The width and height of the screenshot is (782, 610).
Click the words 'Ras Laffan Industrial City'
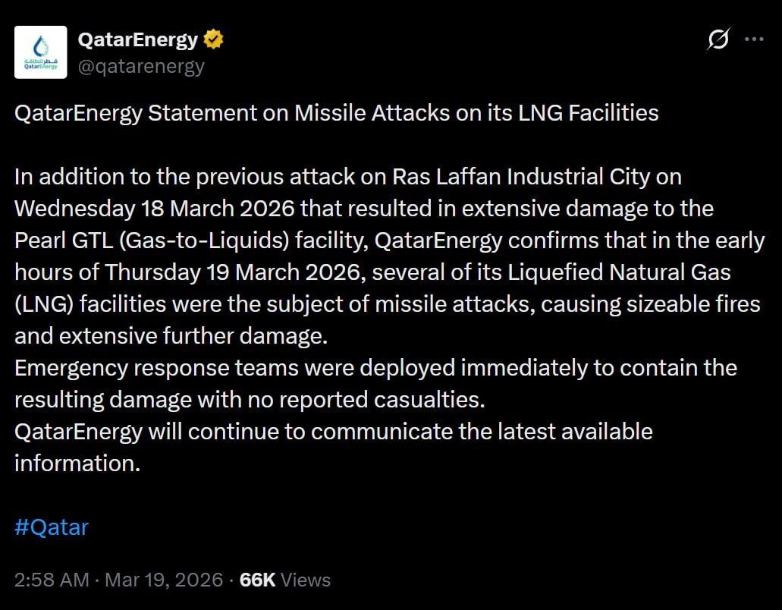tap(521, 177)
